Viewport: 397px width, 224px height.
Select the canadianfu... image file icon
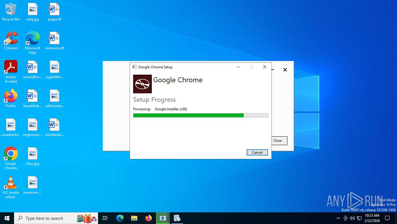(11, 128)
